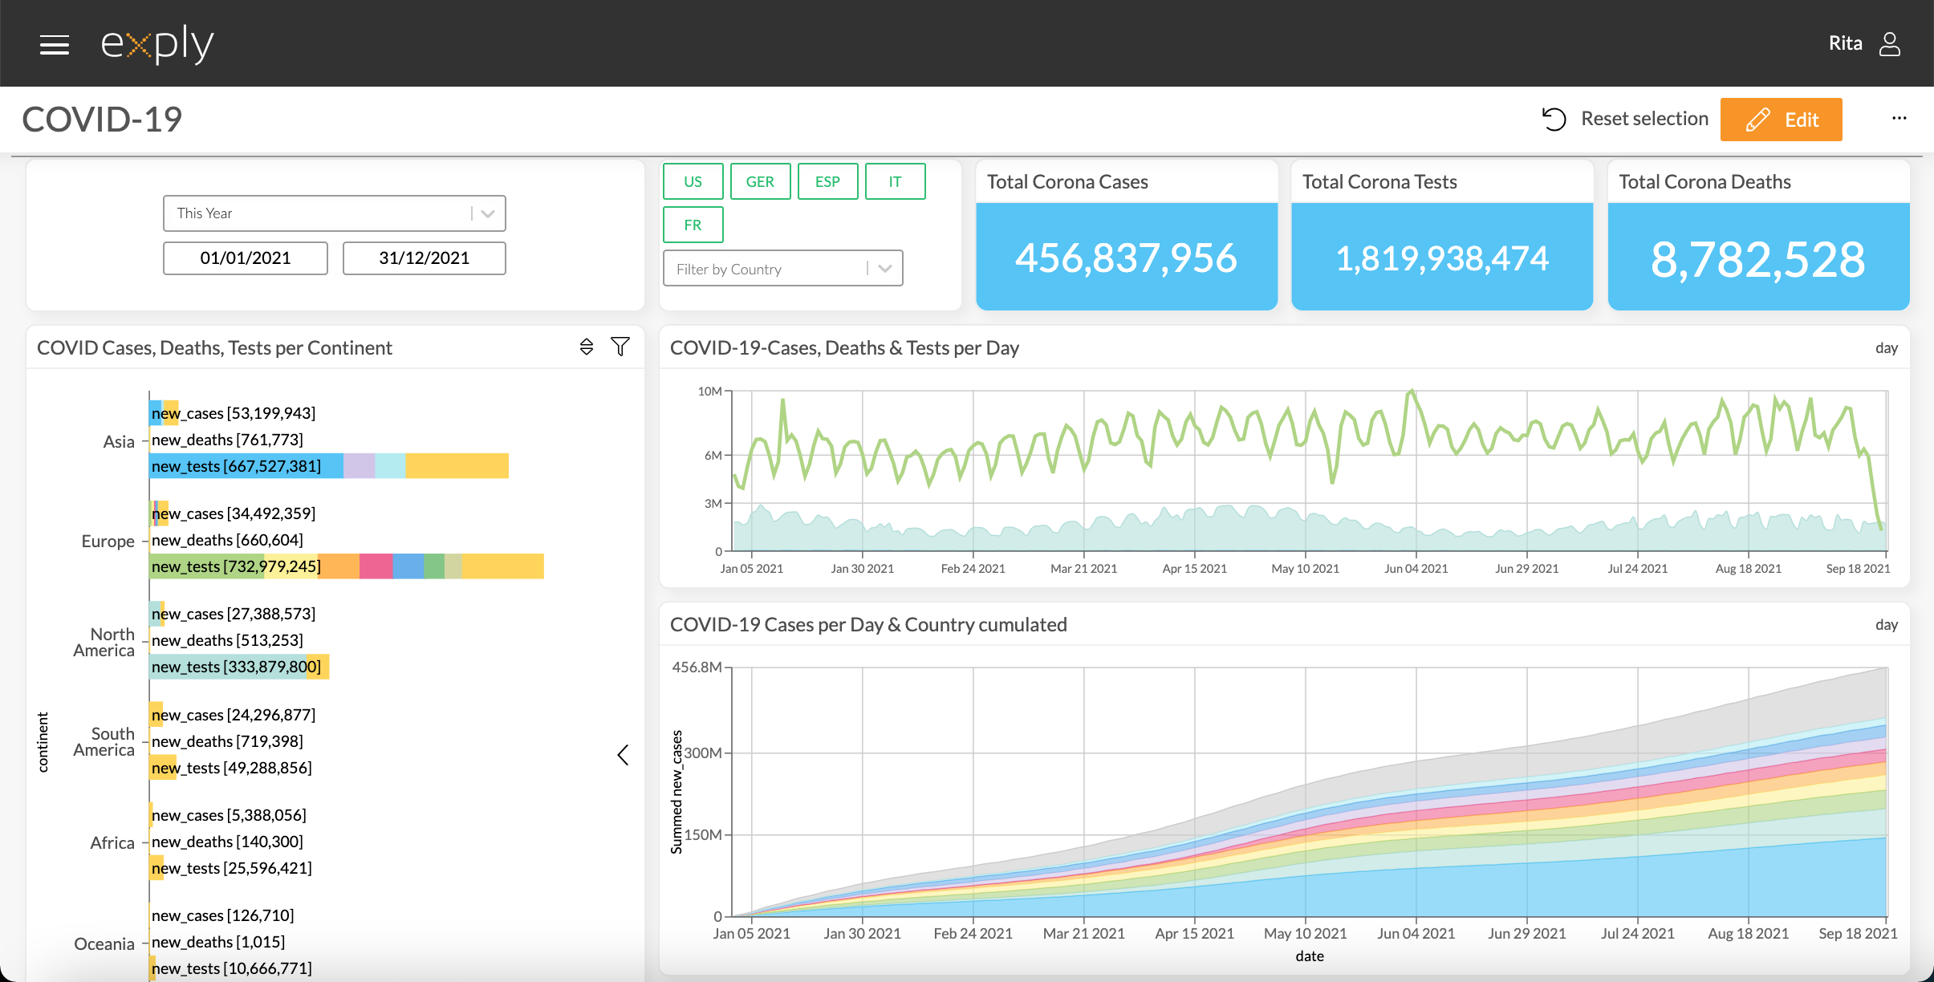1934x982 pixels.
Task: Toggle the FR country filter
Action: pyautogui.click(x=693, y=225)
